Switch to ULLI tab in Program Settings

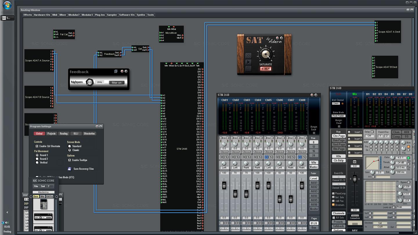pyautogui.click(x=76, y=134)
